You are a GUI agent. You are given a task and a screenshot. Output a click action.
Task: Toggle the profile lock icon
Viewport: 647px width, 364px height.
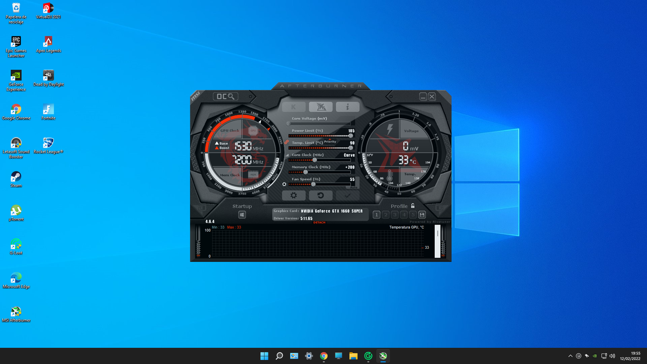coord(413,206)
